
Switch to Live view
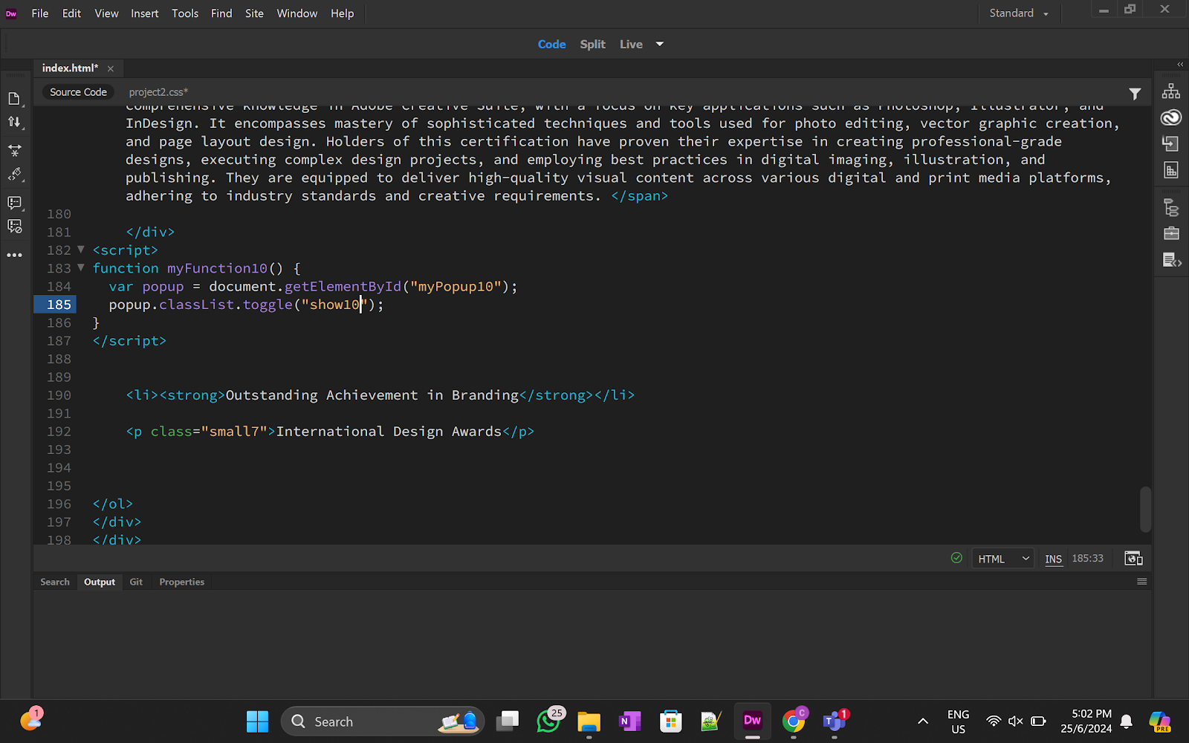(631, 45)
